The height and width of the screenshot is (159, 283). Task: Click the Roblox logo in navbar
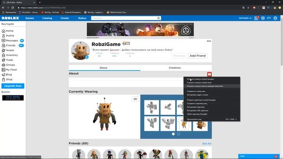click(x=10, y=18)
